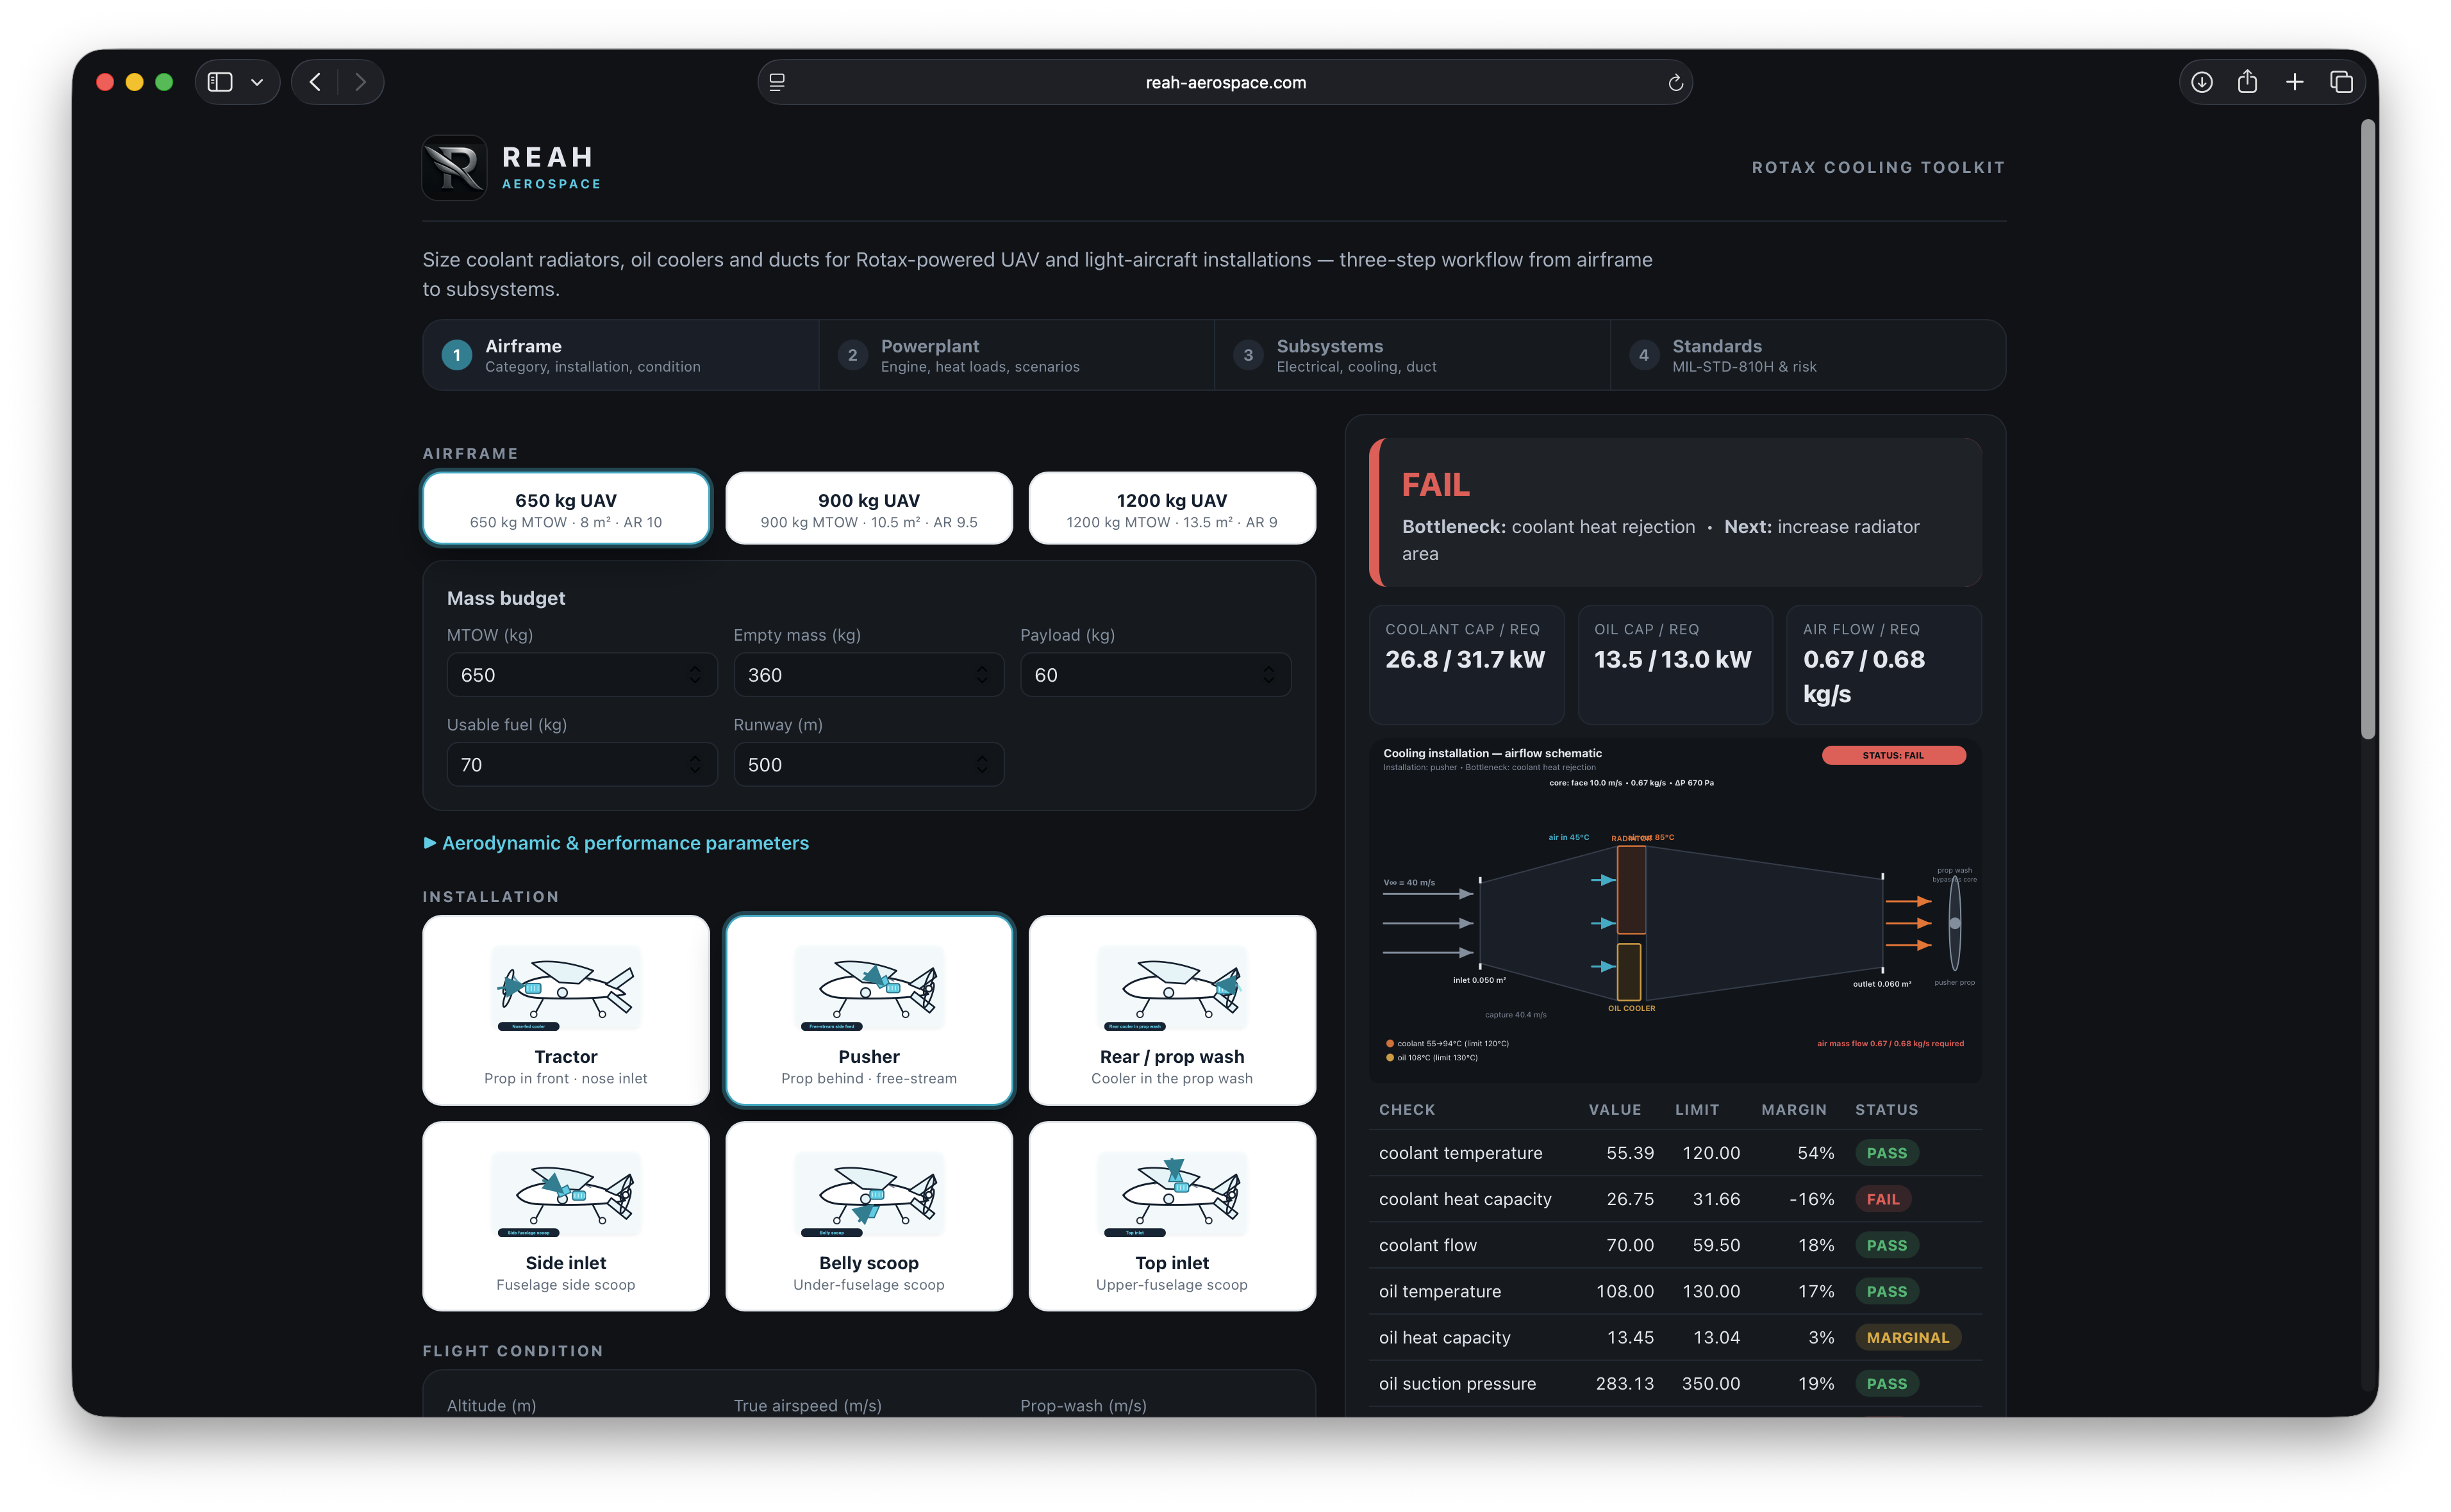Click the Share icon in Safari toolbar

2247,81
